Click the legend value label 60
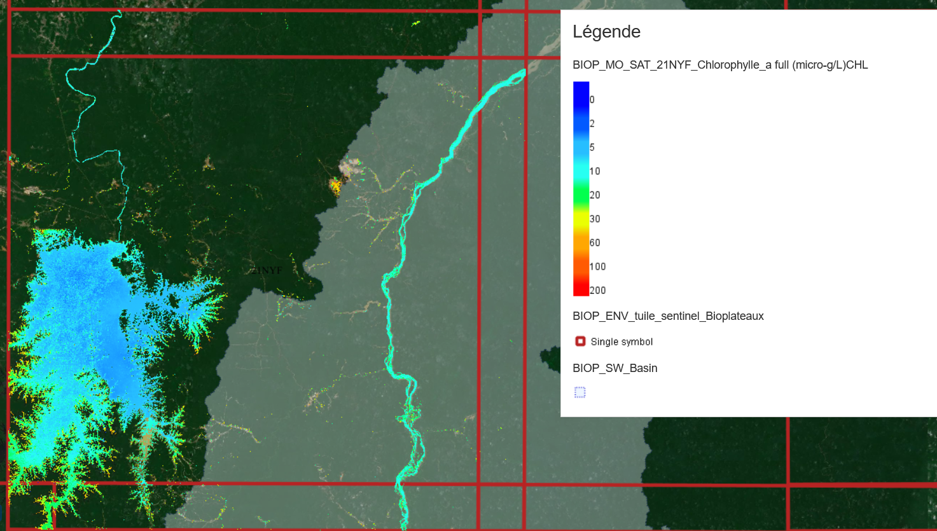 tap(594, 243)
